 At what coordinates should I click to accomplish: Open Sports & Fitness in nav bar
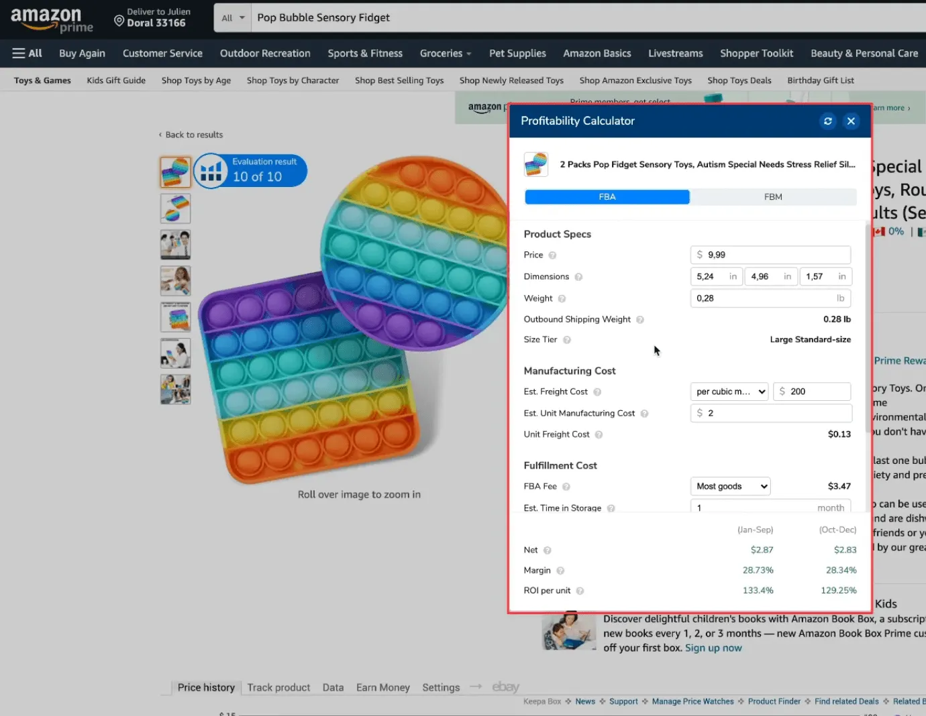point(365,54)
